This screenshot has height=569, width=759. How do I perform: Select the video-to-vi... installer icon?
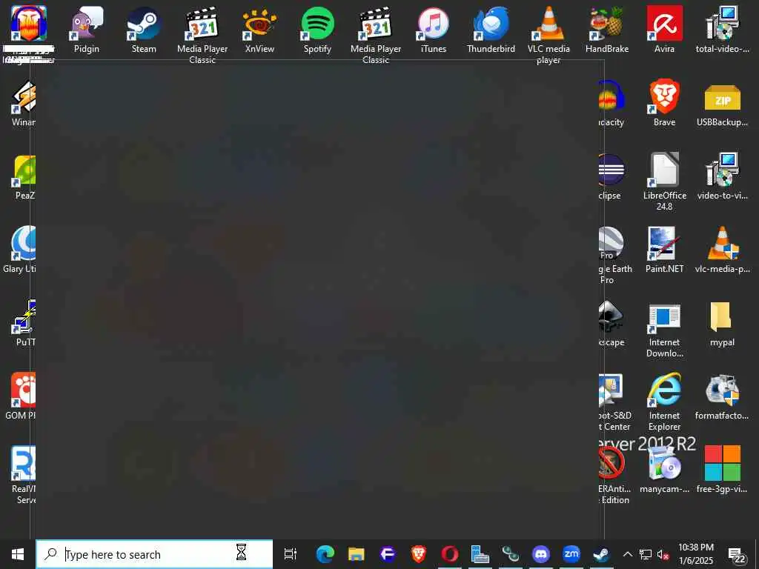coord(722,176)
